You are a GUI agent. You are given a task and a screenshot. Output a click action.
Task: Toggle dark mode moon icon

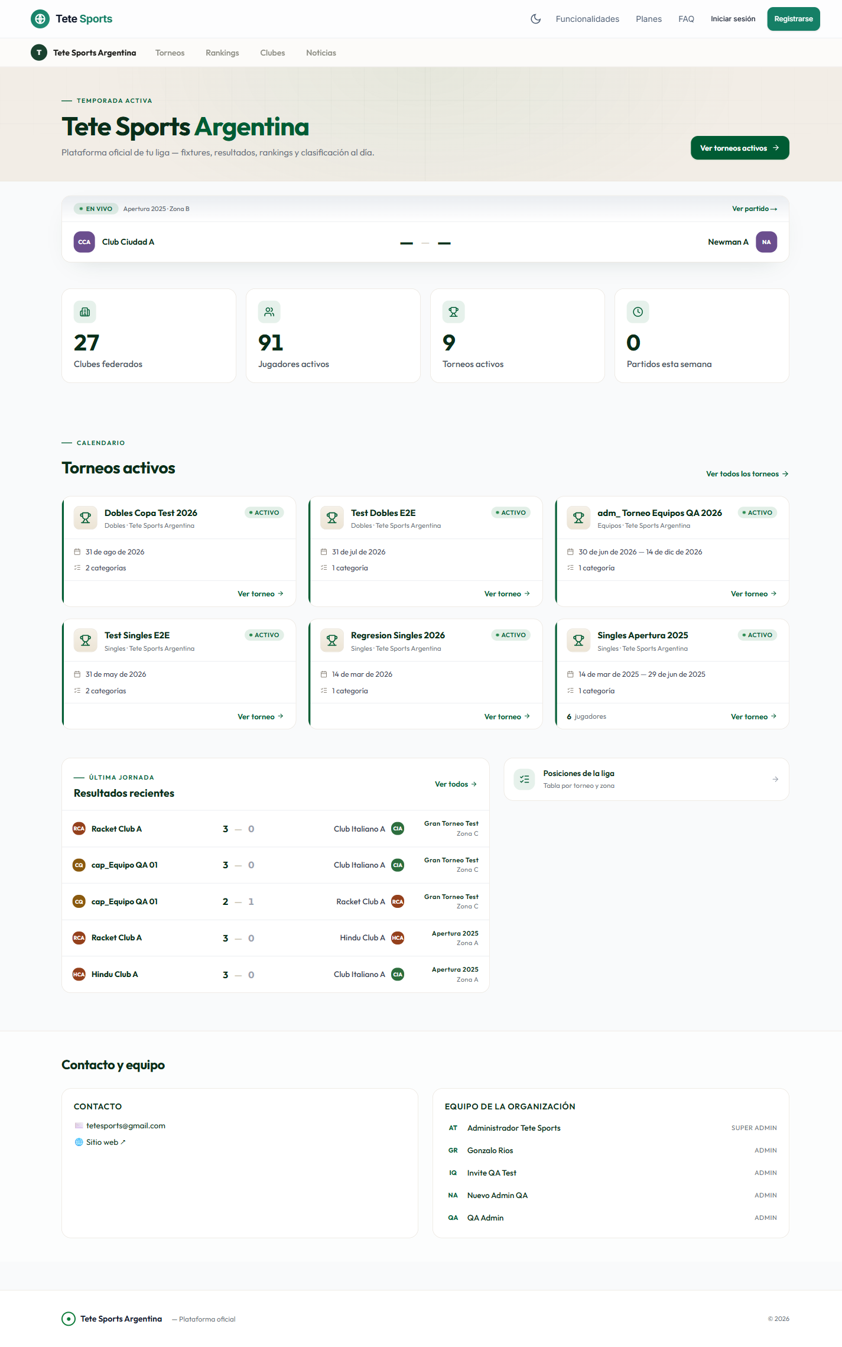[x=535, y=19]
